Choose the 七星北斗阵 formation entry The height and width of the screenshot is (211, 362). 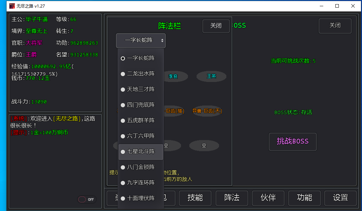pos(141,152)
